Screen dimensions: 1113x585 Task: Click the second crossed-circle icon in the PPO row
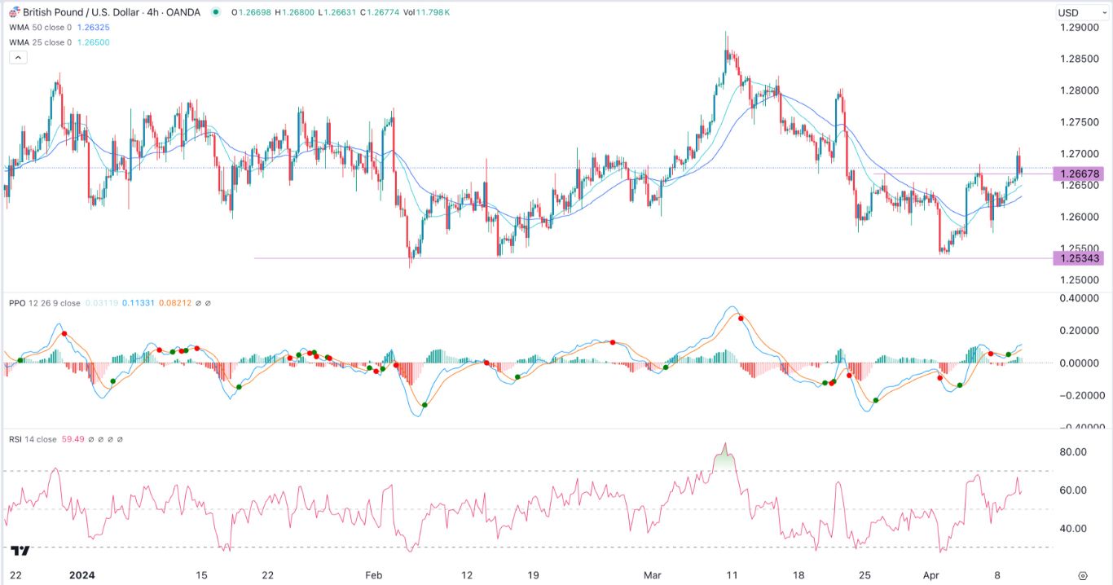208,303
